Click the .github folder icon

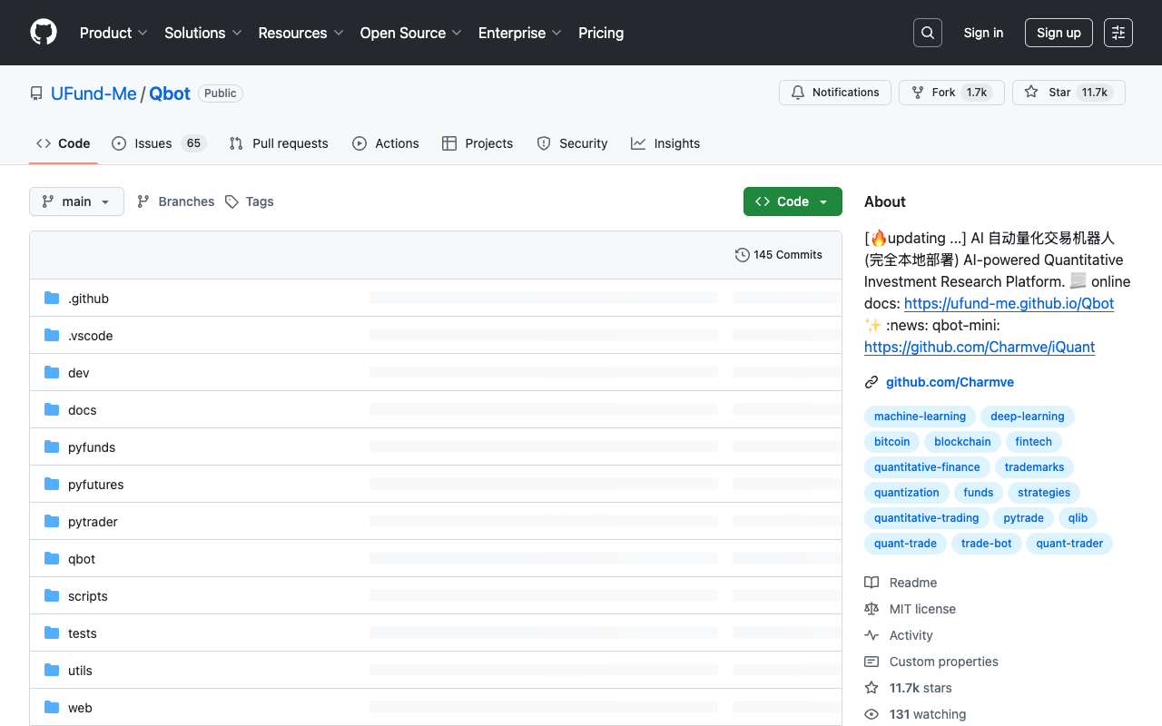pos(52,299)
